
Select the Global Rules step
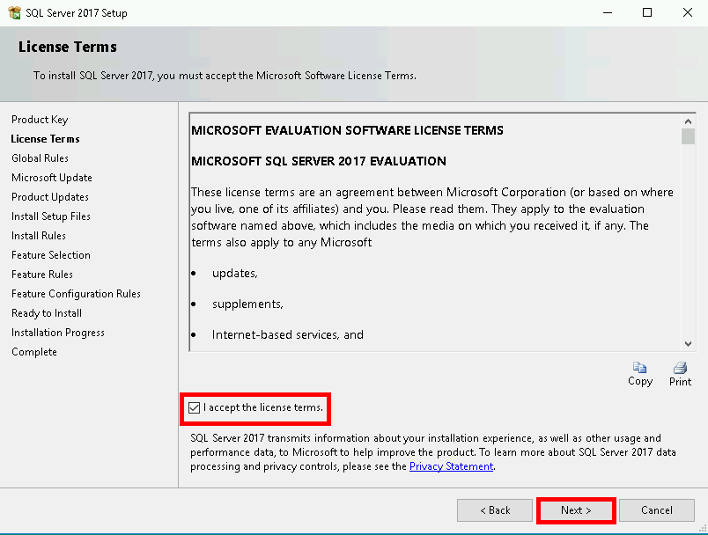(40, 158)
